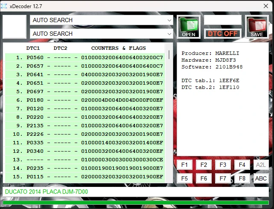Select row 8 with DTC P0220

[85, 117]
